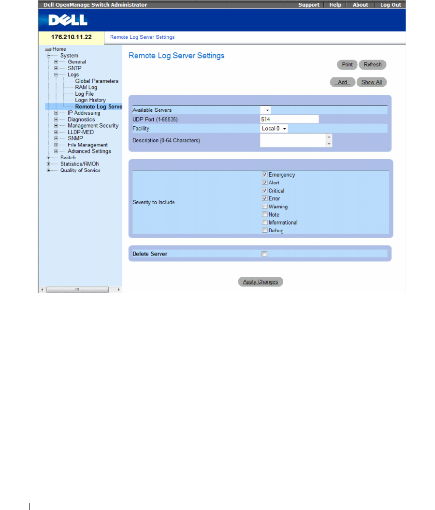Collapse the System tree node
Viewport: 435px width, 510px height.
click(x=49, y=56)
